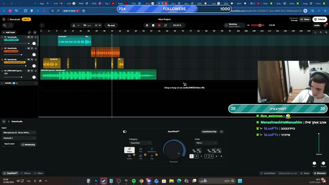The height and width of the screenshot is (185, 329).
Task: Undo the last action
Action: tap(5, 25)
